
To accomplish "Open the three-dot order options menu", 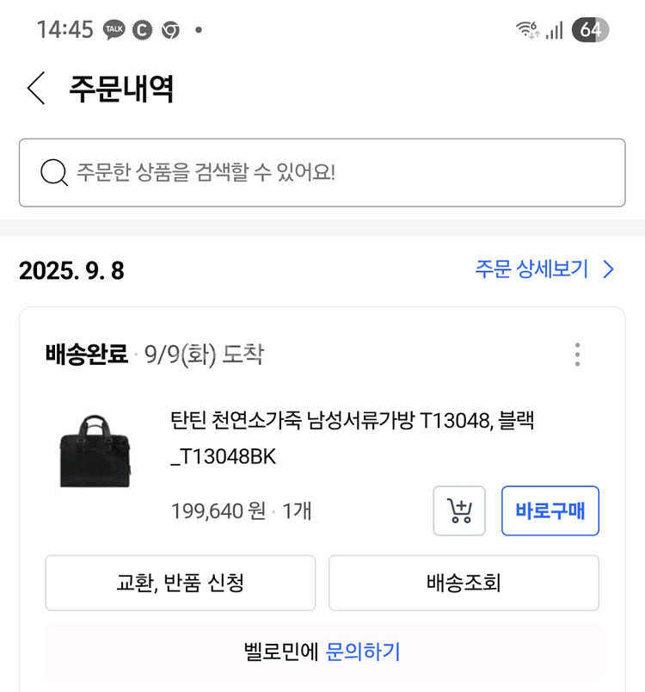I will click(x=577, y=355).
